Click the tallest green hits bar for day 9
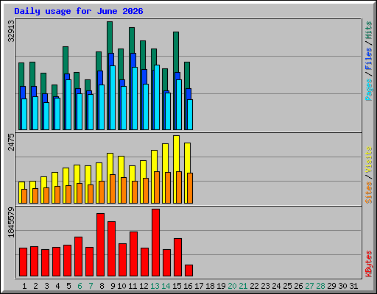This screenshot has height=294, width=377. [x=110, y=37]
